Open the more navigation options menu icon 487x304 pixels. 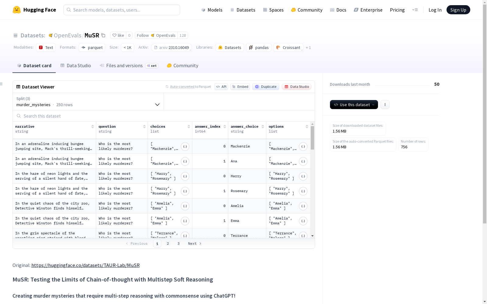click(x=415, y=10)
